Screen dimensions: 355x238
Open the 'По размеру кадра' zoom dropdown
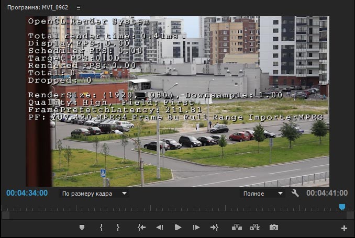[94, 193]
